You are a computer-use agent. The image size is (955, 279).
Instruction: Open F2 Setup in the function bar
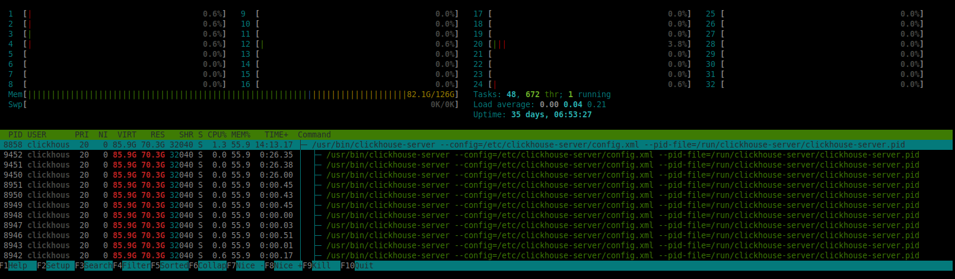click(x=56, y=265)
